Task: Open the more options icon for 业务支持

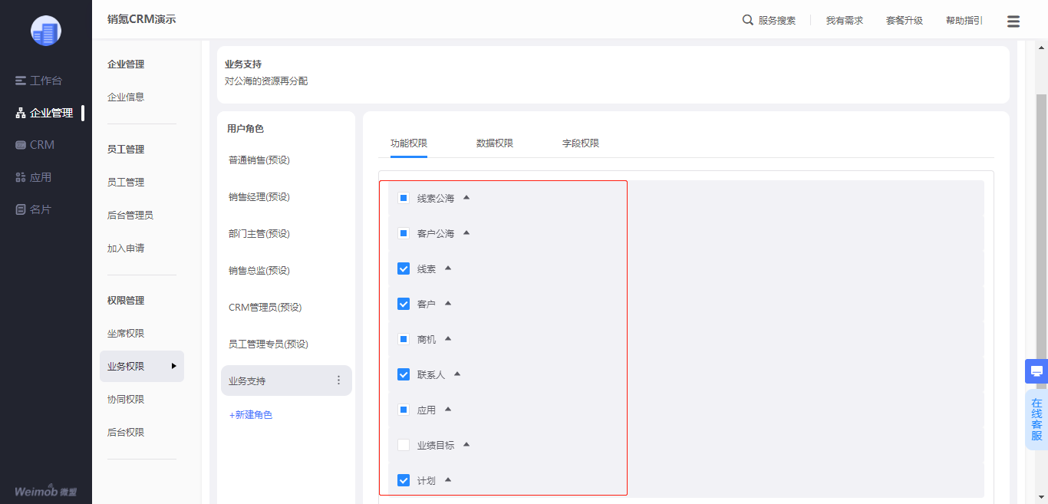Action: pyautogui.click(x=339, y=380)
